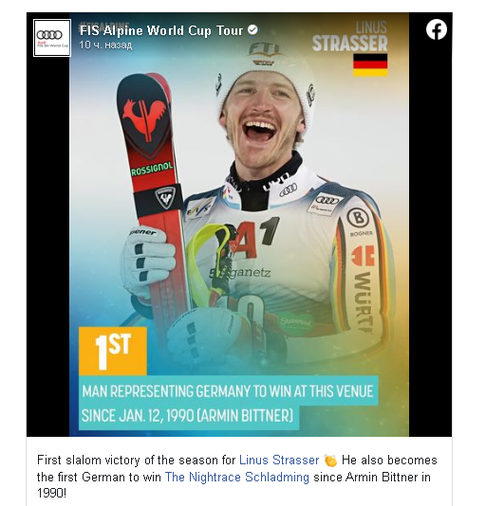
Task: Click the Bogner B logo on sleeve
Action: (358, 218)
